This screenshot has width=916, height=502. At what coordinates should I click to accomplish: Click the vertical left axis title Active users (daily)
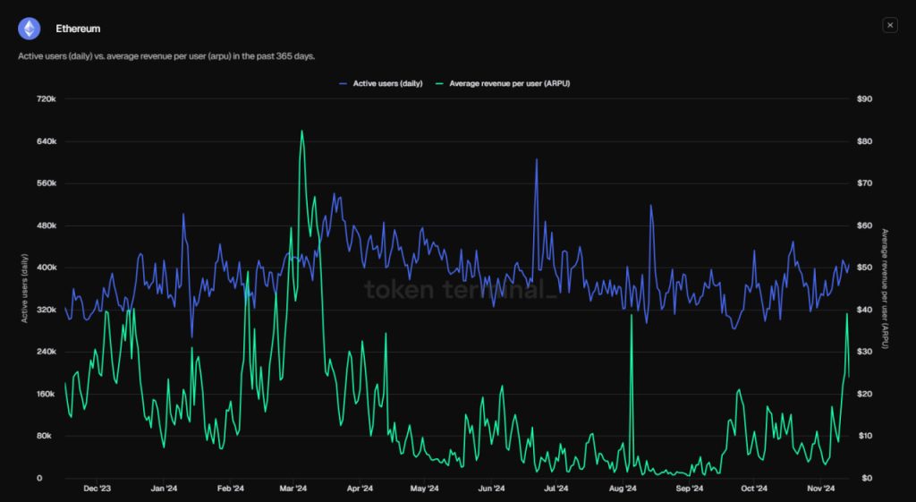click(x=25, y=288)
